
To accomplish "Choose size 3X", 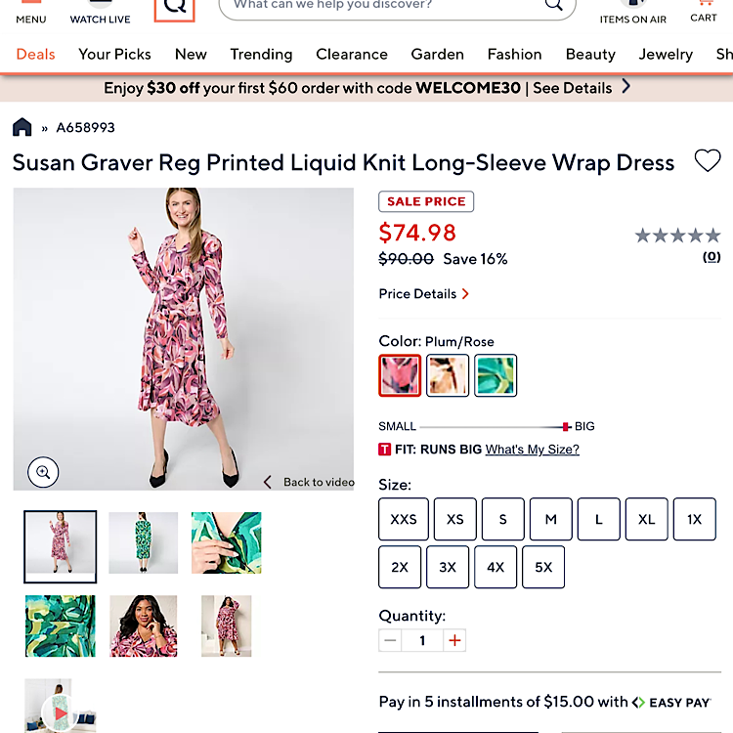I will click(448, 567).
